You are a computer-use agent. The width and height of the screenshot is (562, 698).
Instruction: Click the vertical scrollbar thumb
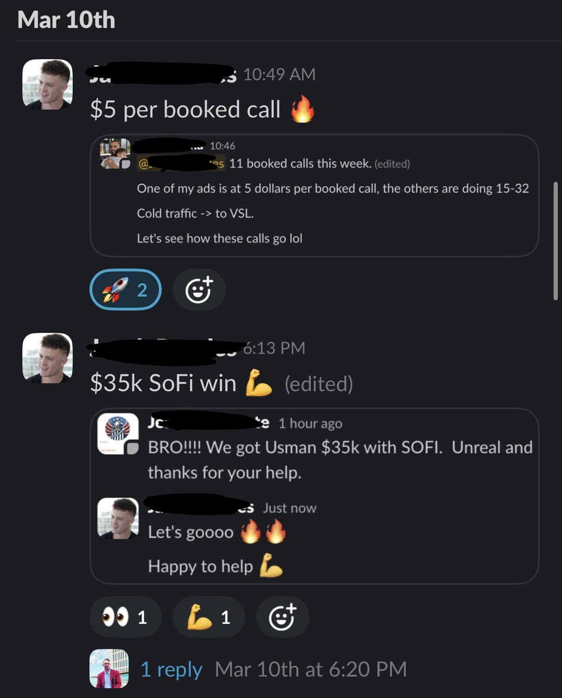[555, 241]
